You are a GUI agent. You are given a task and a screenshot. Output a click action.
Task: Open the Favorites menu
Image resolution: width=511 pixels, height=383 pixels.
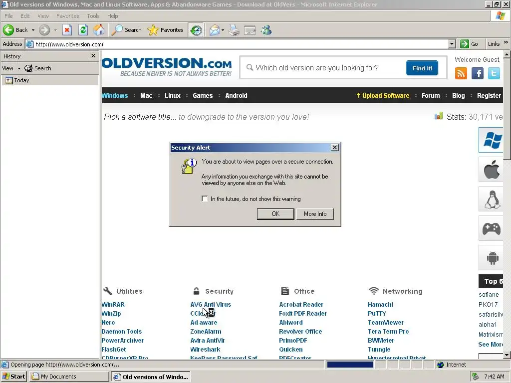coord(68,16)
